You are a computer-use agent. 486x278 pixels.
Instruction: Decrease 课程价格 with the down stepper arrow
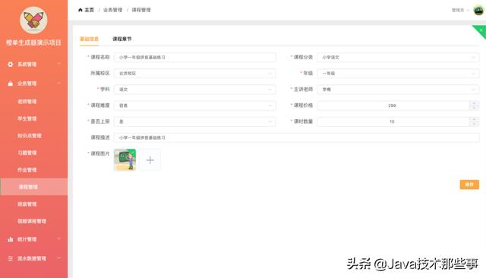coord(474,108)
